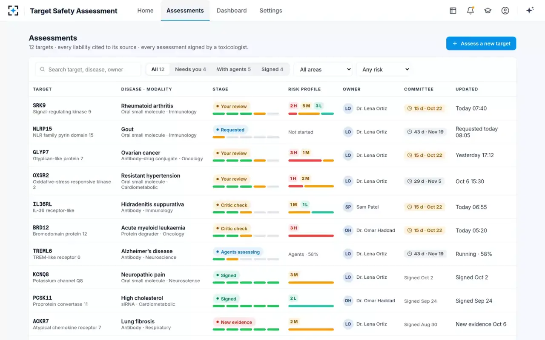Click 'Signed Sep 24' committee text
Image resolution: width=545 pixels, height=340 pixels.
(x=420, y=301)
